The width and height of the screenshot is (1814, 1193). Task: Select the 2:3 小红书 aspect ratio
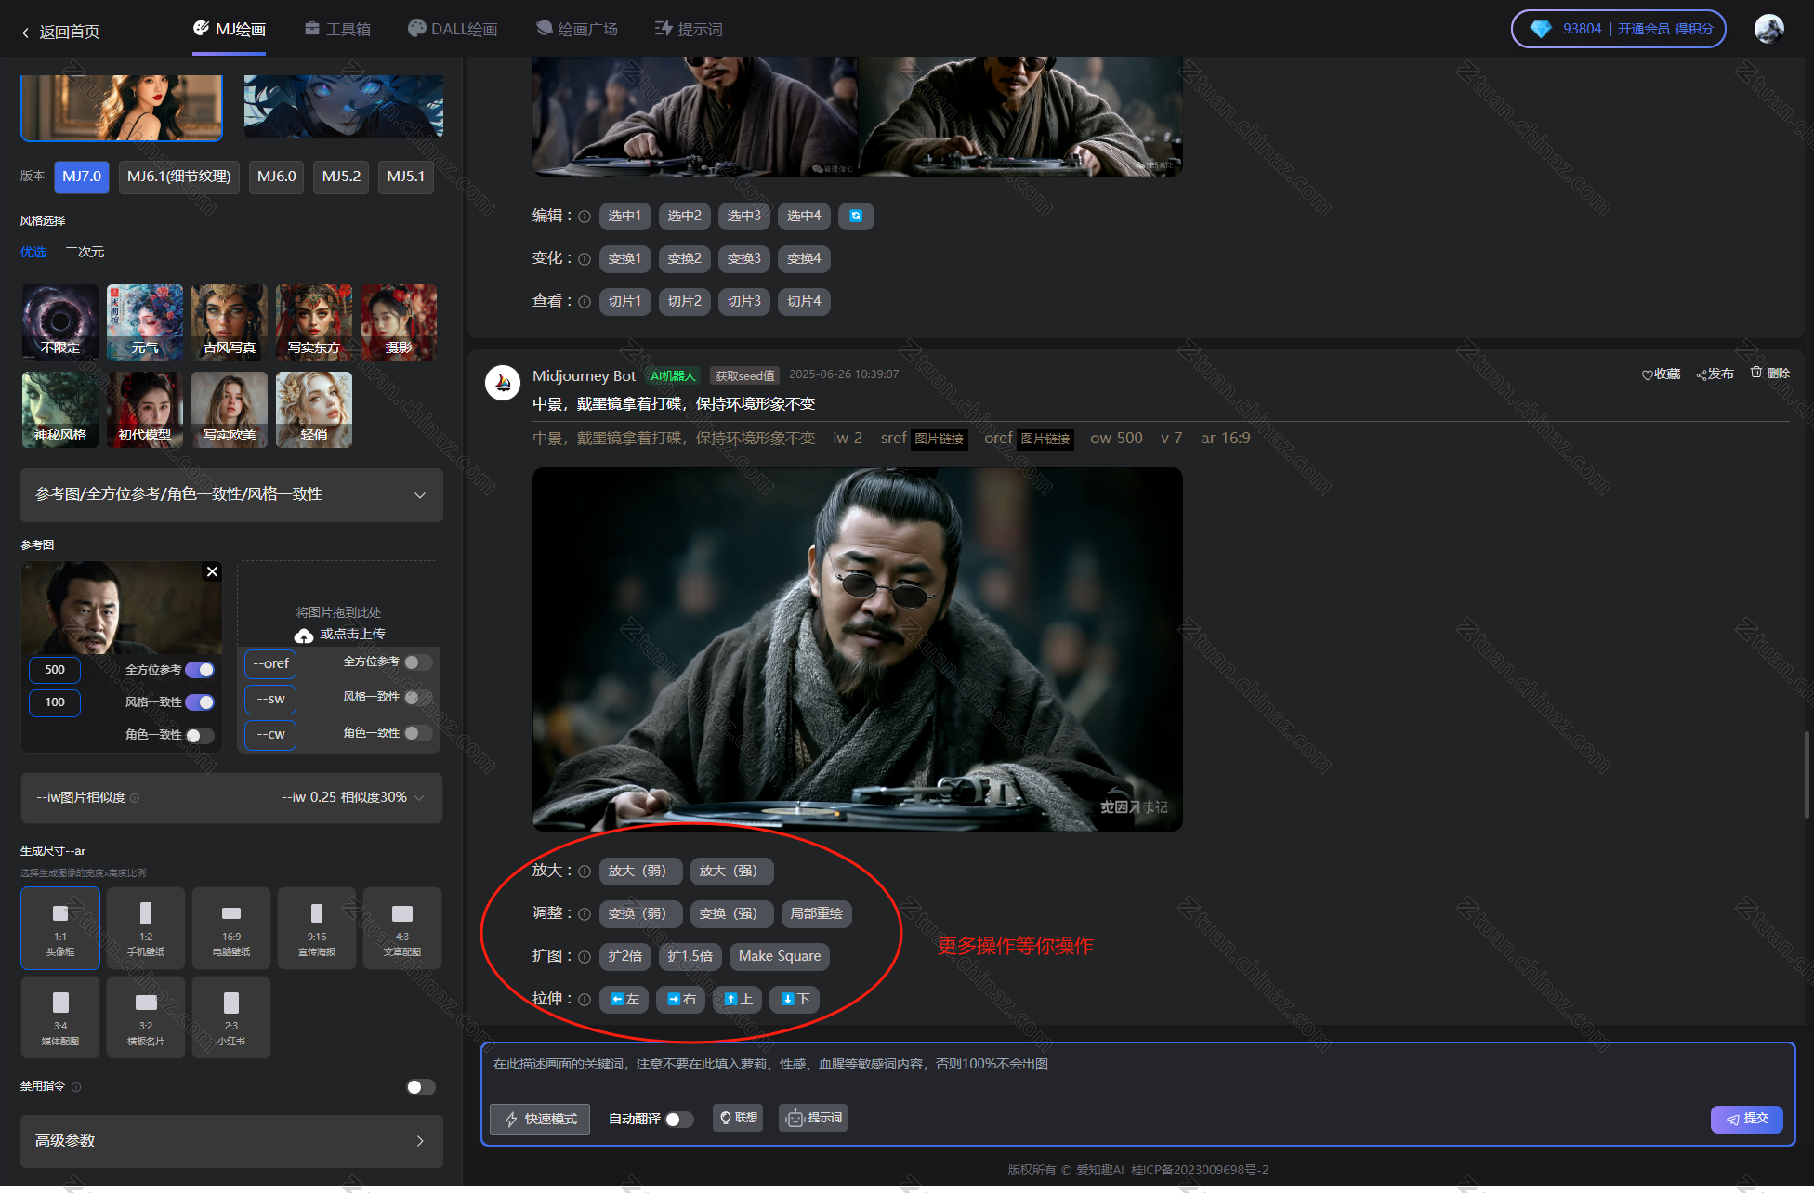click(x=231, y=1017)
